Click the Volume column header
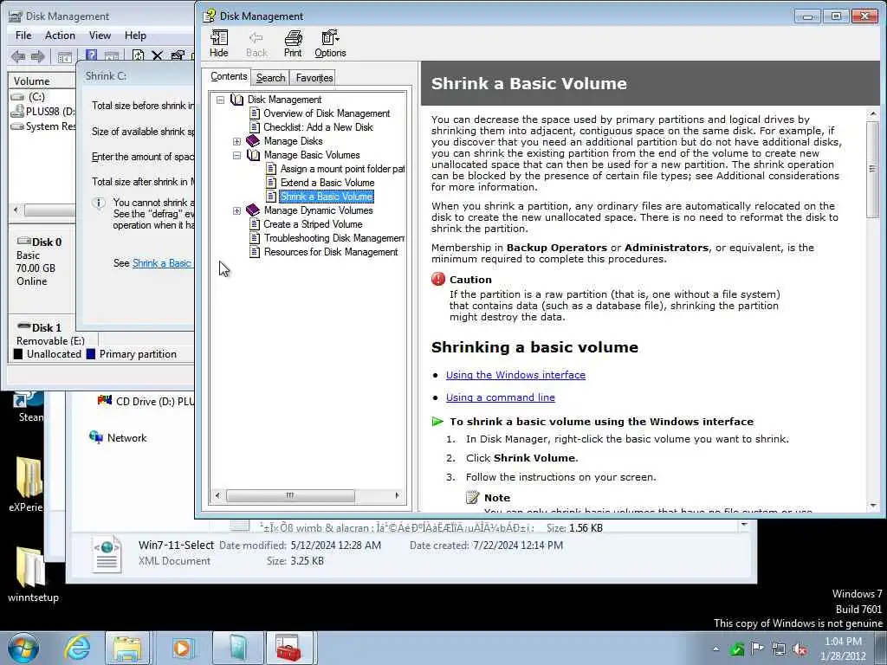Screen dimensions: 887x665 [x=42, y=81]
